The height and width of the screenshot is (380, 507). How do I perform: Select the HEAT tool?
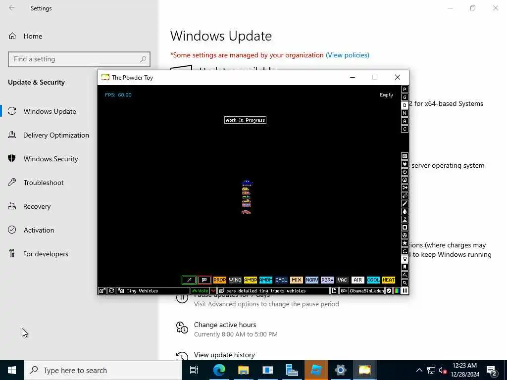click(389, 280)
